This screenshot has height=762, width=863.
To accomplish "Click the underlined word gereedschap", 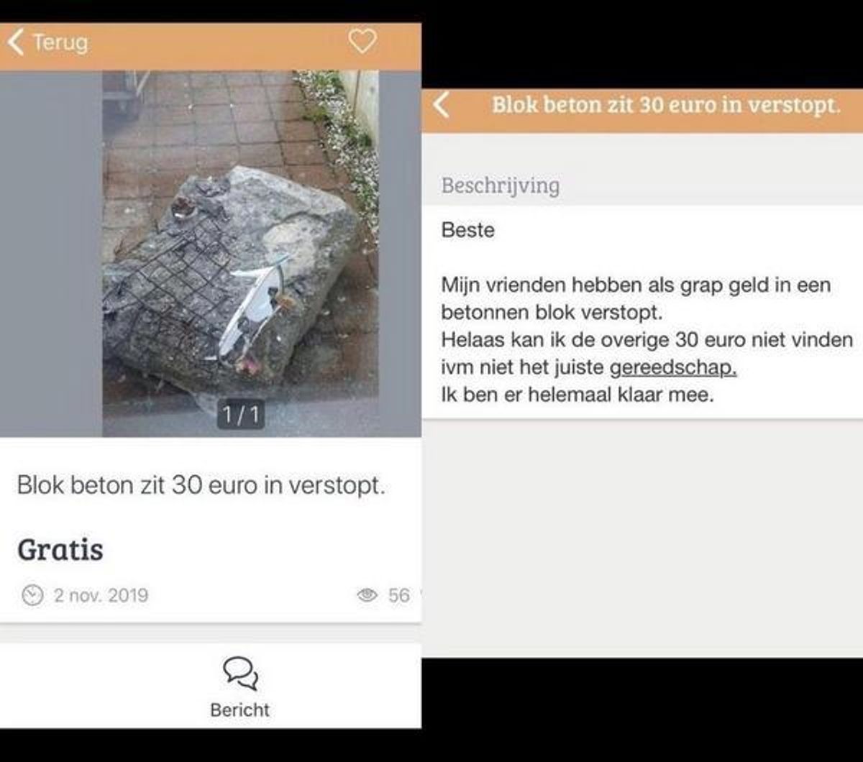I will tap(673, 368).
